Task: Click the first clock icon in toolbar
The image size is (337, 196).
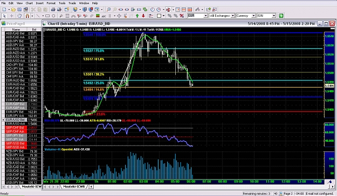Action: pos(153,10)
